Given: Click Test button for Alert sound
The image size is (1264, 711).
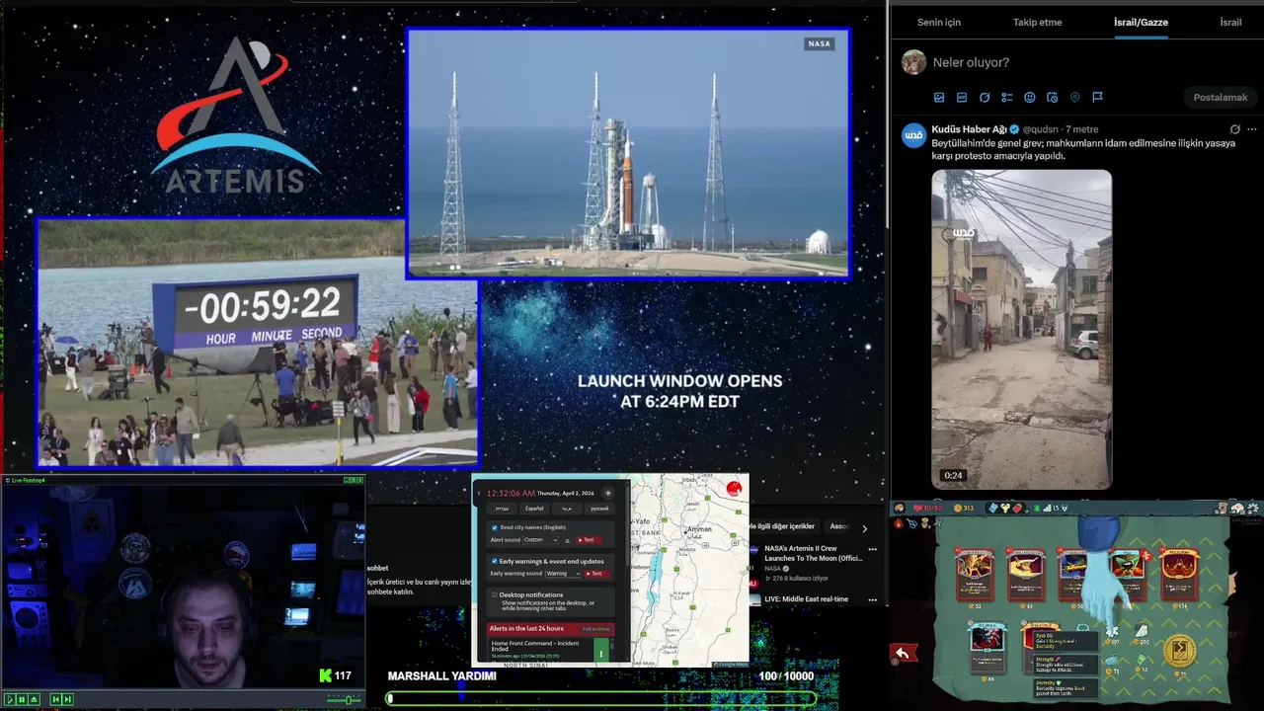Looking at the screenshot, I should (x=590, y=540).
